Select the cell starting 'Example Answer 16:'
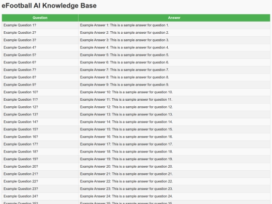This screenshot has width=272, height=204. tap(174, 137)
